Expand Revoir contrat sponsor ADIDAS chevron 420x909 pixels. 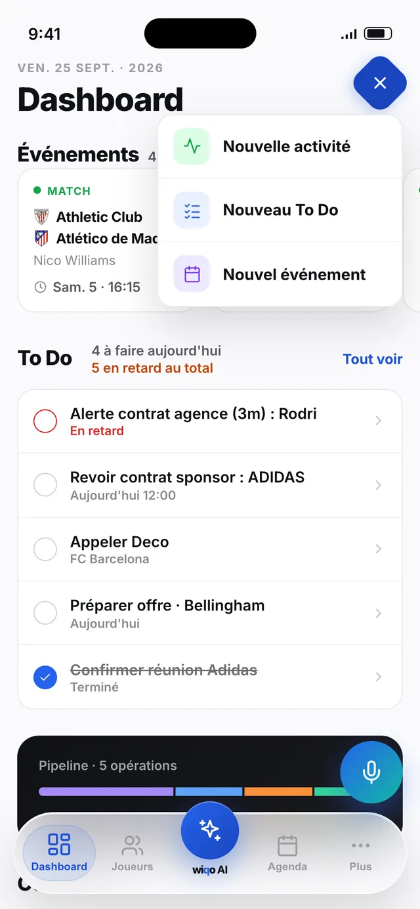[378, 485]
